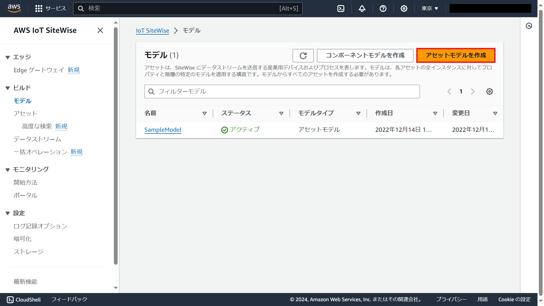This screenshot has width=544, height=306.
Task: Open the 東京 region dropdown
Action: click(x=430, y=8)
